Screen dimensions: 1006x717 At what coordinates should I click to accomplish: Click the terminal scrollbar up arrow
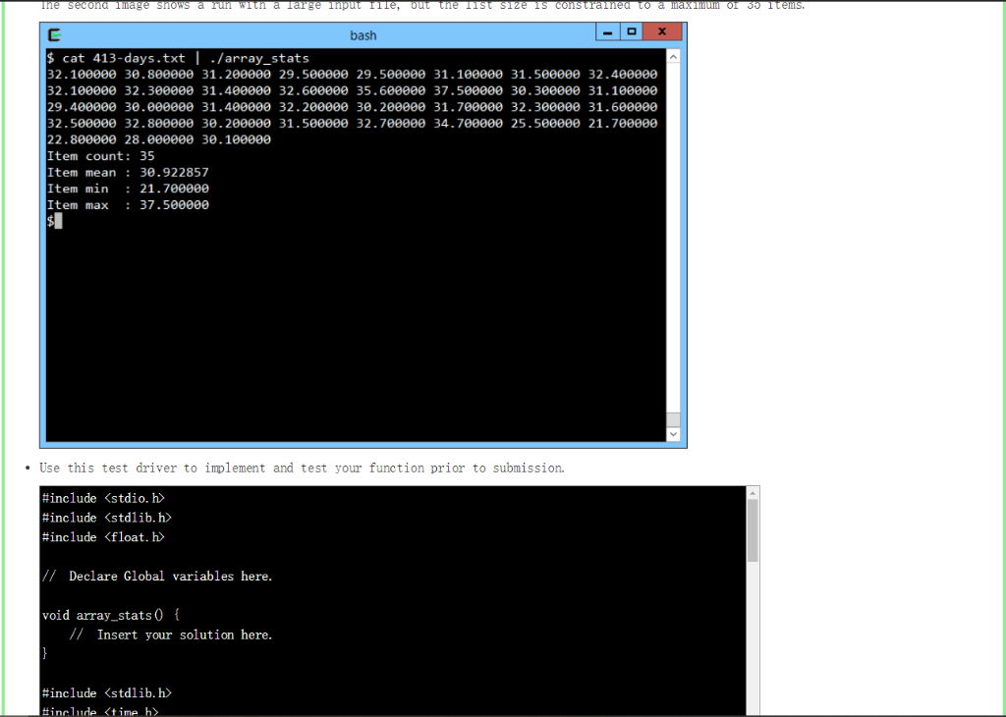tap(672, 57)
